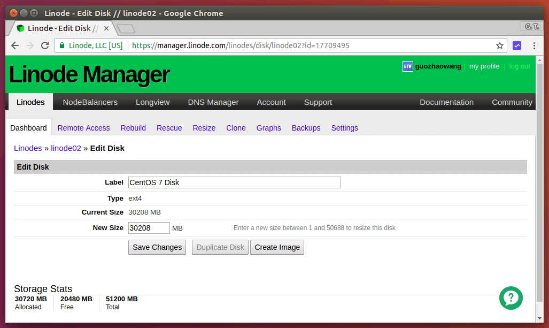
Task: Go back using the browser back arrow
Action: tap(15, 45)
